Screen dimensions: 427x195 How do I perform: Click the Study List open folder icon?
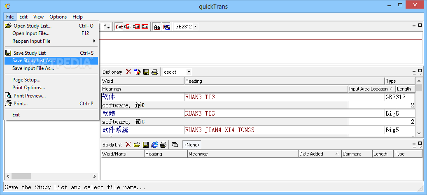137,145
